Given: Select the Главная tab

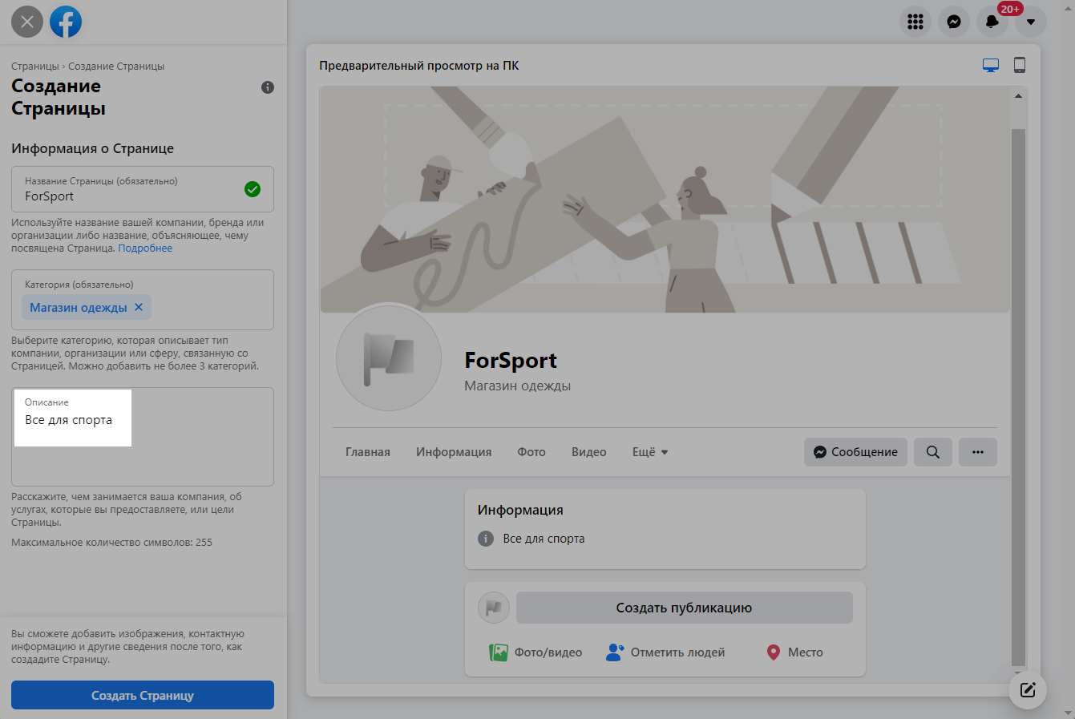Looking at the screenshot, I should click(368, 452).
